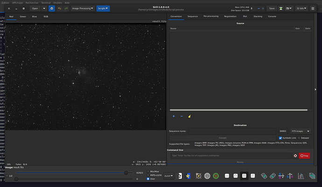This screenshot has height=187, width=322.
Task: Expand the Scripts dropdown menu
Action: click(x=103, y=8)
